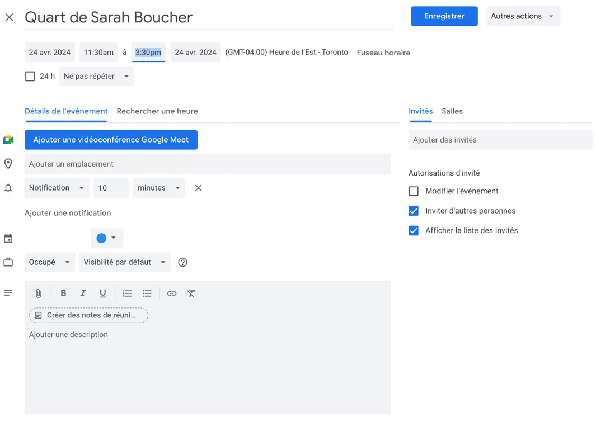Remove formatting with the clear format icon
Viewport: 596px width, 422px height.
(x=191, y=293)
